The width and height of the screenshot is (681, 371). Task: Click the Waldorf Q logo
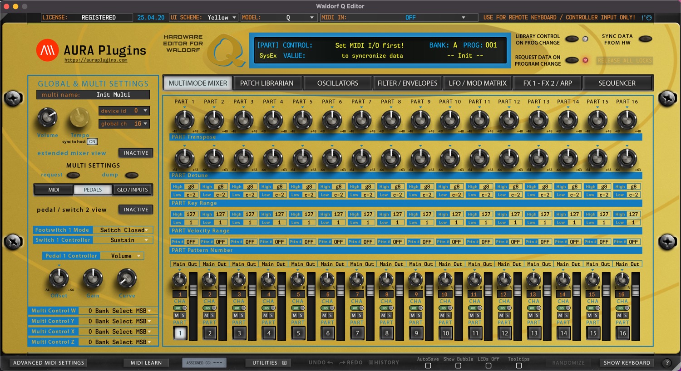pos(226,51)
